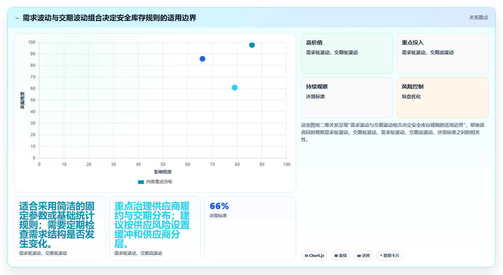Click the dashboard title 需求波动与交期波动组合

[x=109, y=18]
